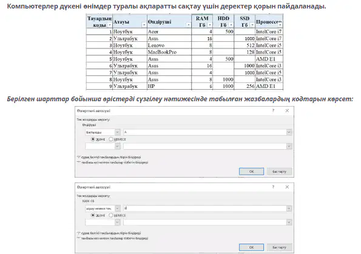Click the 'RAM Гб' field label in second dialog

pos(89,201)
